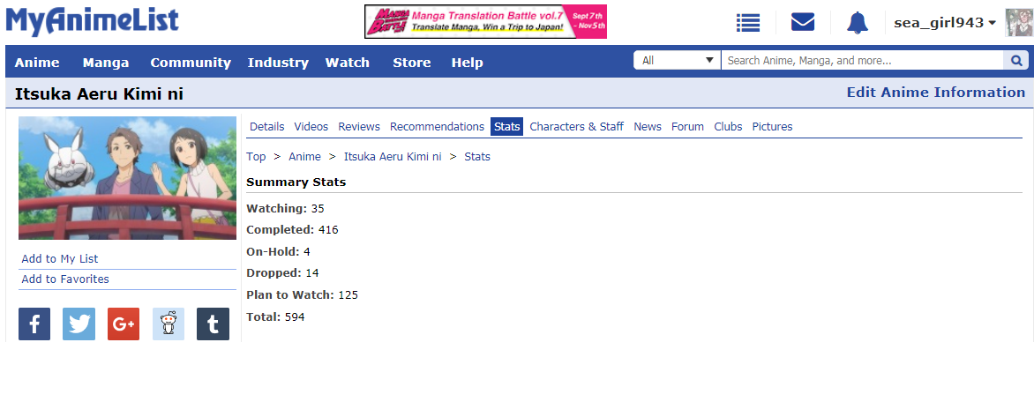Share on Facebook
Image resolution: width=1034 pixels, height=402 pixels.
point(34,324)
